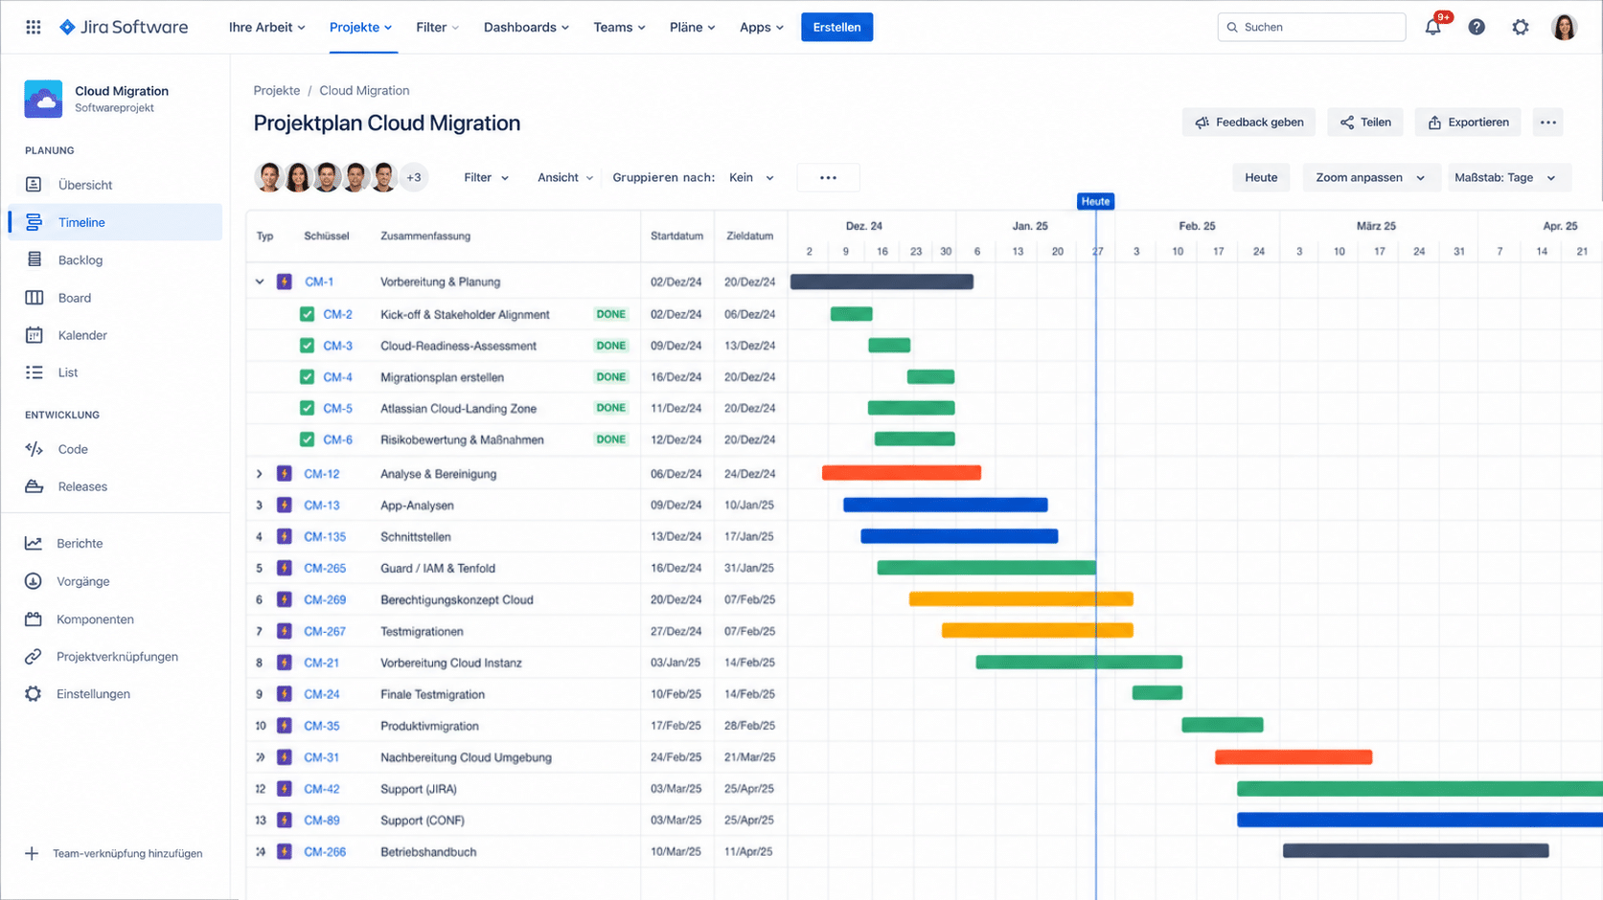Click the three-dot menu next to Exportieren
The image size is (1603, 900).
click(x=1548, y=123)
